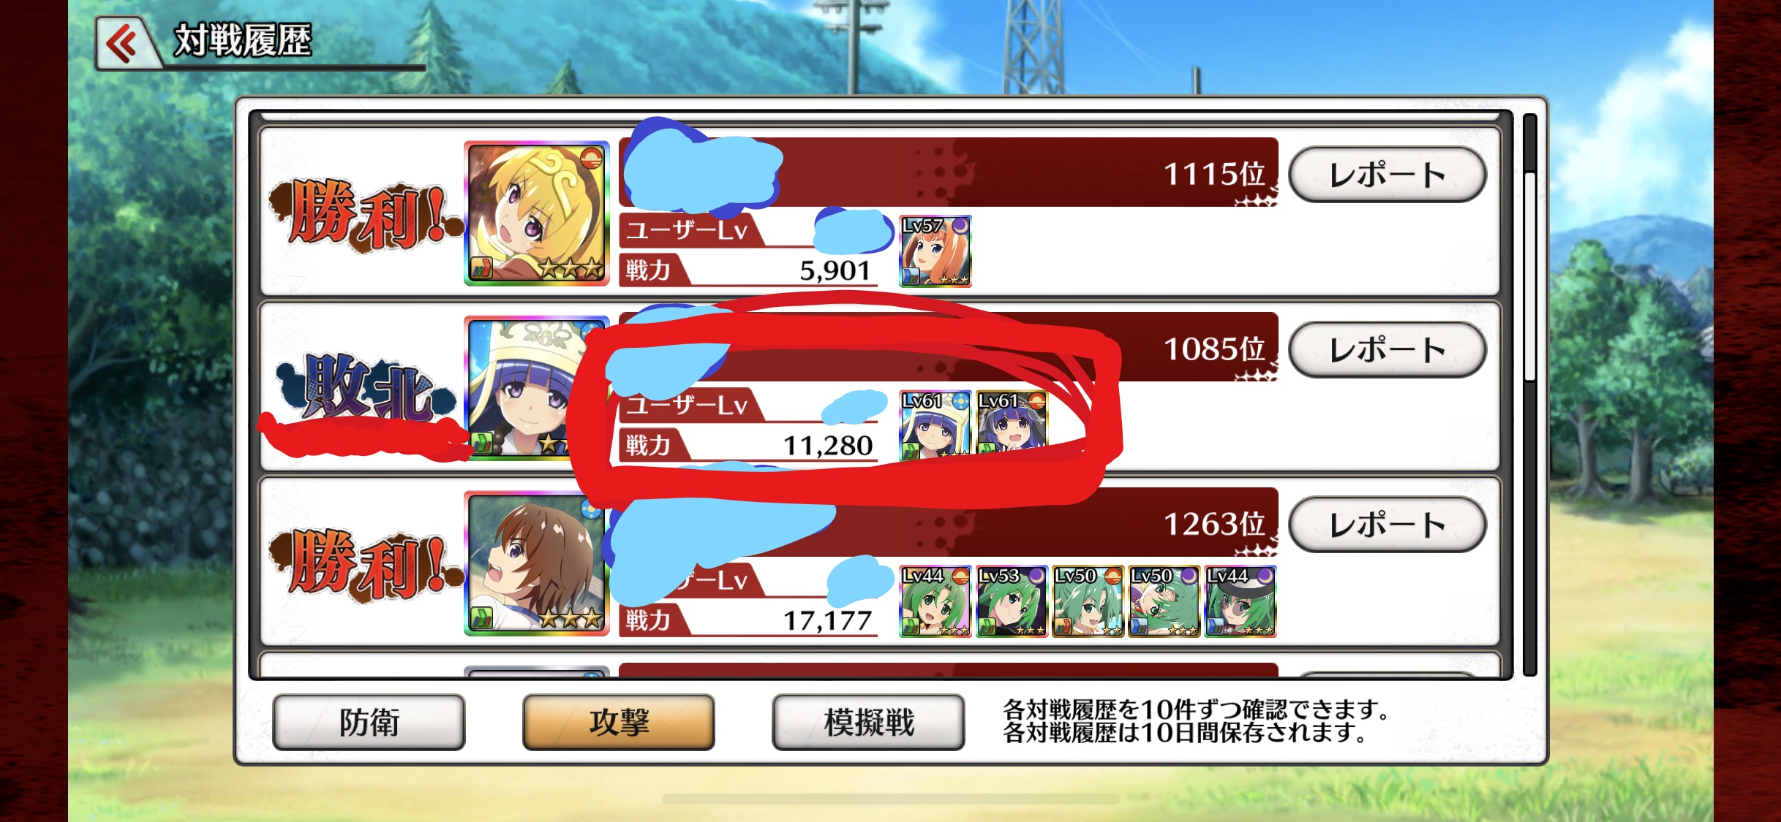
Task: Tap the back arrow beside 対戦履歴
Action: click(126, 44)
